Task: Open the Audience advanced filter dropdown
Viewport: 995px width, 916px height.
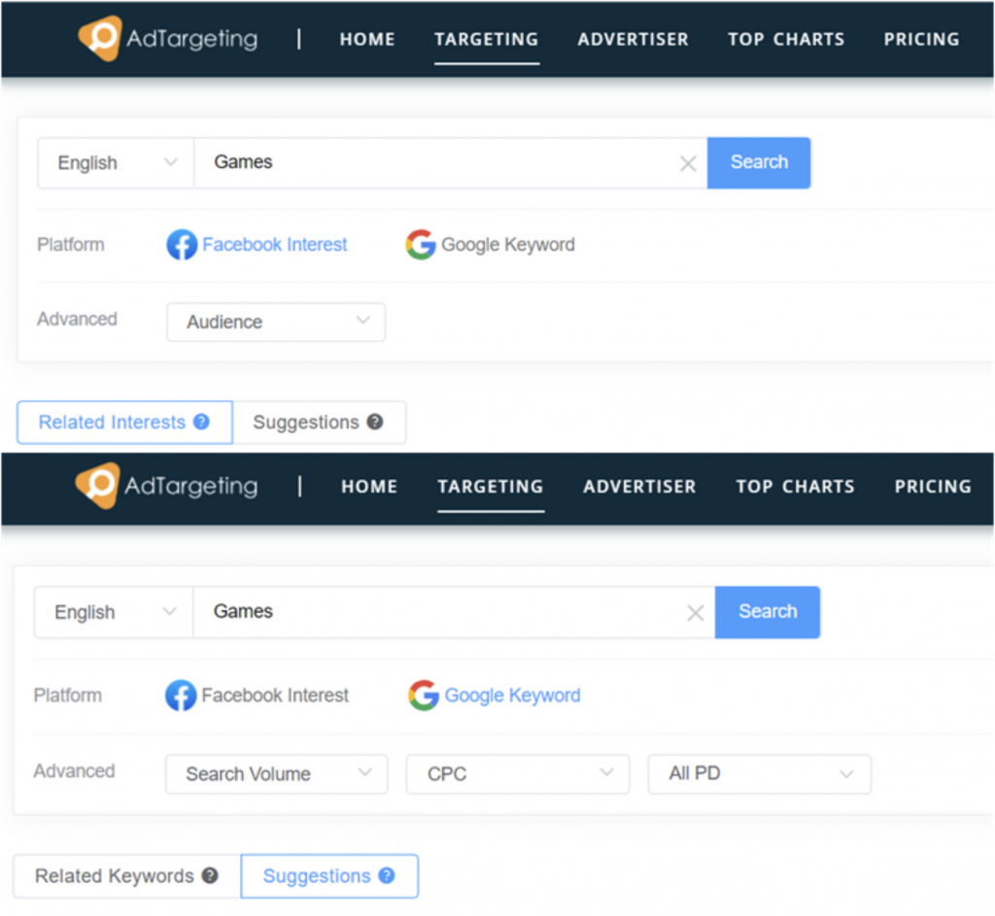Action: pos(276,322)
